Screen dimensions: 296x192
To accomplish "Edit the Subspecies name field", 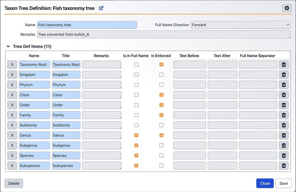I will coord(34,165).
